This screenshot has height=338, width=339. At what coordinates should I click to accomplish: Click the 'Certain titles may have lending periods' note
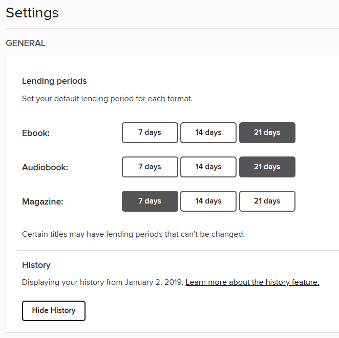click(x=133, y=234)
